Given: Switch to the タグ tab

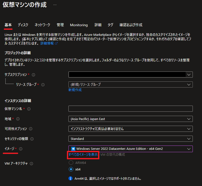Looking at the screenshot, I should point(110,25).
